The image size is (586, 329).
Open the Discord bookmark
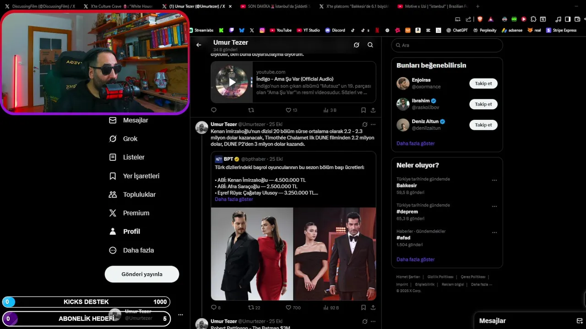(x=335, y=30)
